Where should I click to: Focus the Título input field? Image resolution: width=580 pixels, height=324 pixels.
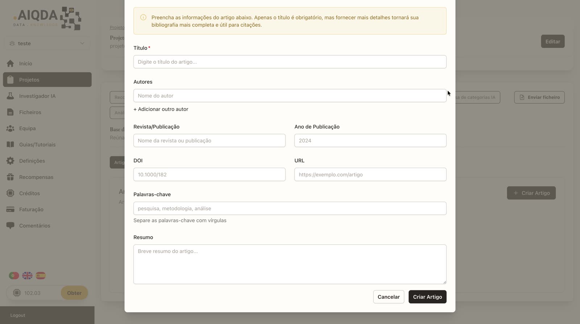coord(290,62)
